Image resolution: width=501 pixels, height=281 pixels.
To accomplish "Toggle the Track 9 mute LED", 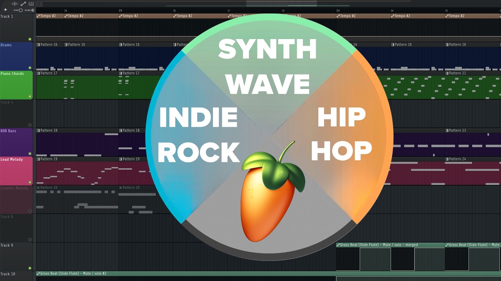I will pos(30,268).
